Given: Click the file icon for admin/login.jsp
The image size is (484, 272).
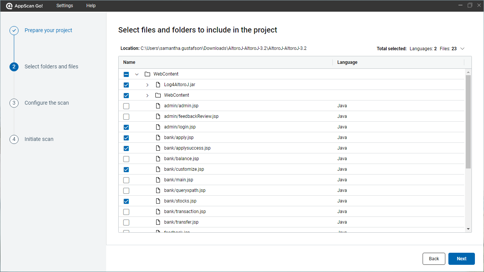Looking at the screenshot, I should pyautogui.click(x=158, y=127).
